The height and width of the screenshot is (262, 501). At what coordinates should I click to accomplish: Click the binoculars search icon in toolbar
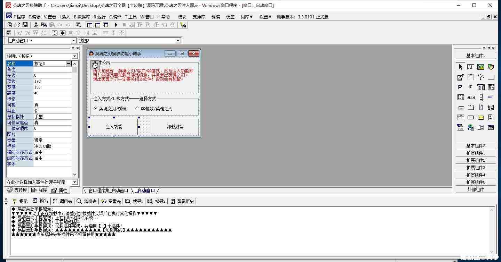[183, 25]
